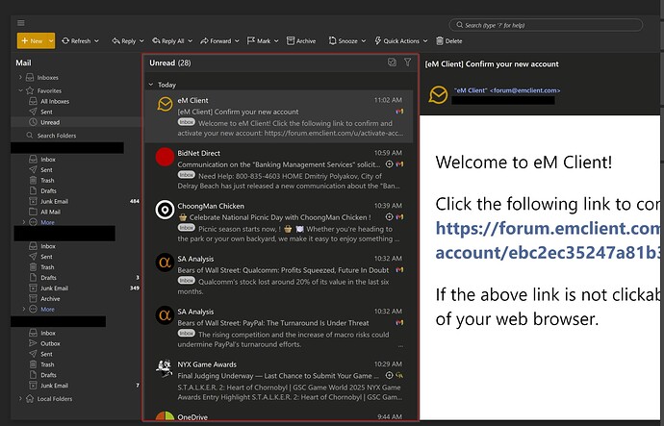Collapse the Today group
664x426 pixels.
[151, 85]
